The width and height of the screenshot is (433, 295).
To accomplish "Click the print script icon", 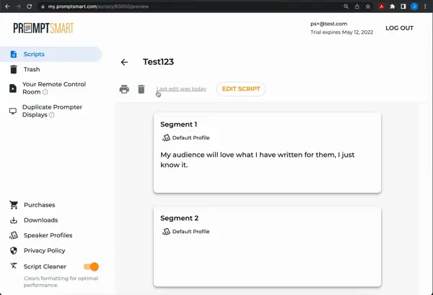I will (124, 89).
